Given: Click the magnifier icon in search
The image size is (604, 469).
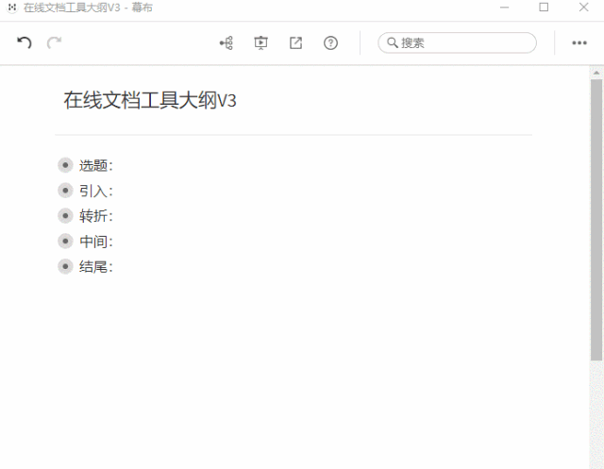Looking at the screenshot, I should [x=393, y=42].
